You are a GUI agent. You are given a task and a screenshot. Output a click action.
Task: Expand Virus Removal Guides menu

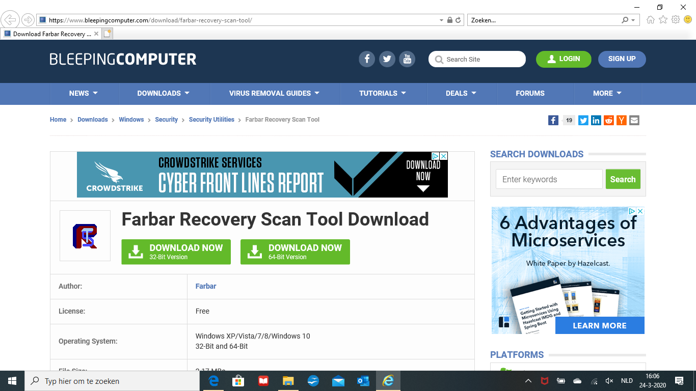(275, 93)
